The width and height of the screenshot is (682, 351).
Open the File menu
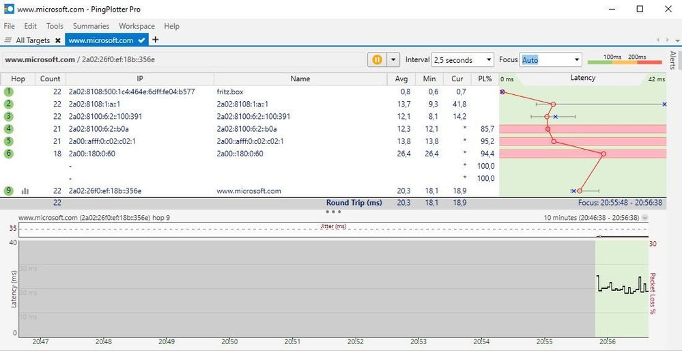click(x=9, y=26)
